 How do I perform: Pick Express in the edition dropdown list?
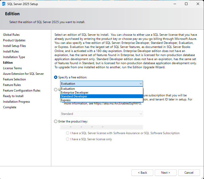tap(66, 100)
